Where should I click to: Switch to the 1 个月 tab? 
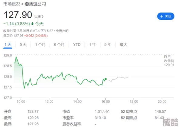[40, 44]
